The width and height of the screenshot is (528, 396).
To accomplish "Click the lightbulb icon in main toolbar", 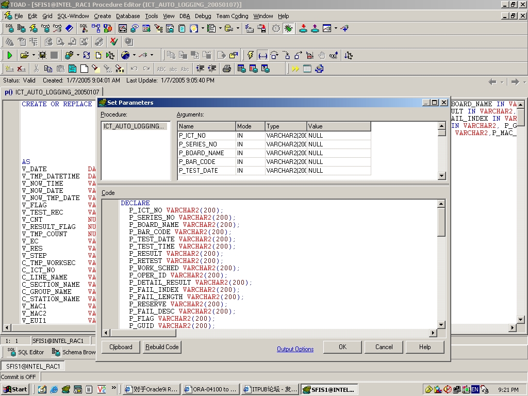I will click(194, 29).
